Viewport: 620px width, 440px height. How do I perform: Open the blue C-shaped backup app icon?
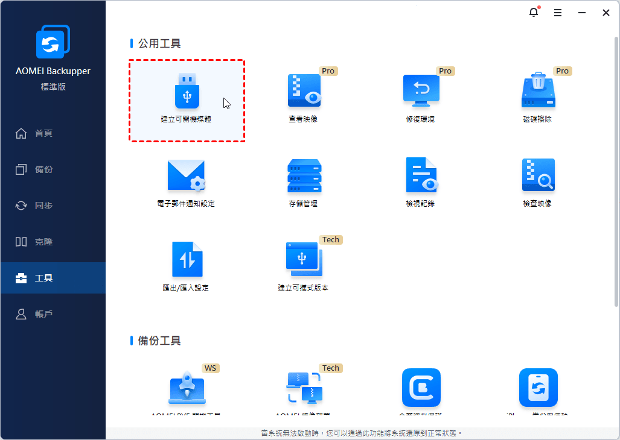coord(421,388)
